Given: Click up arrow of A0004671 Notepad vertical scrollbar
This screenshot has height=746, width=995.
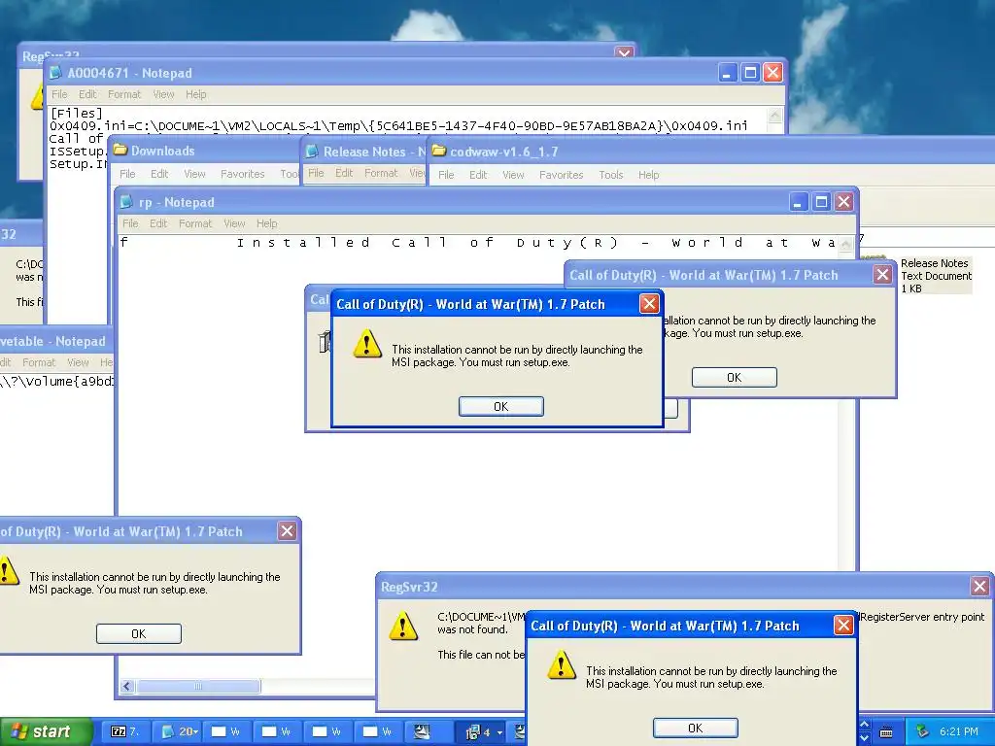Looking at the screenshot, I should (774, 116).
